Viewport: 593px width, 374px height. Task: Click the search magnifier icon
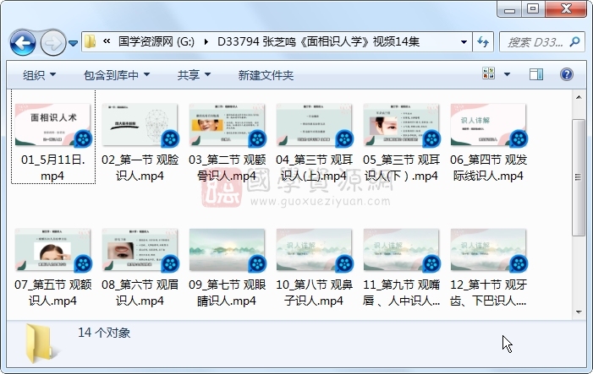click(575, 41)
